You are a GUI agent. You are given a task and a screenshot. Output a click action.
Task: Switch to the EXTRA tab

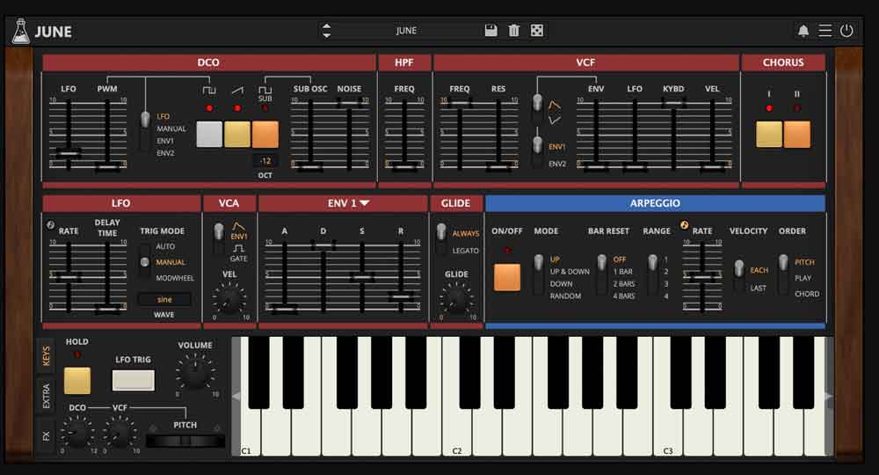(47, 397)
